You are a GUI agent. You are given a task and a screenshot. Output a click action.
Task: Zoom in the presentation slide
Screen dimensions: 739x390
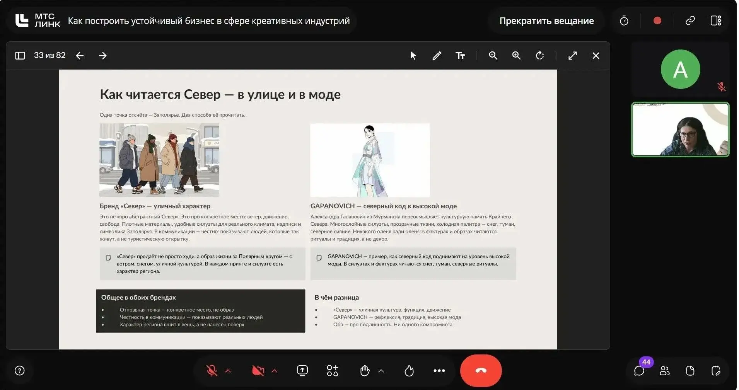tap(516, 56)
